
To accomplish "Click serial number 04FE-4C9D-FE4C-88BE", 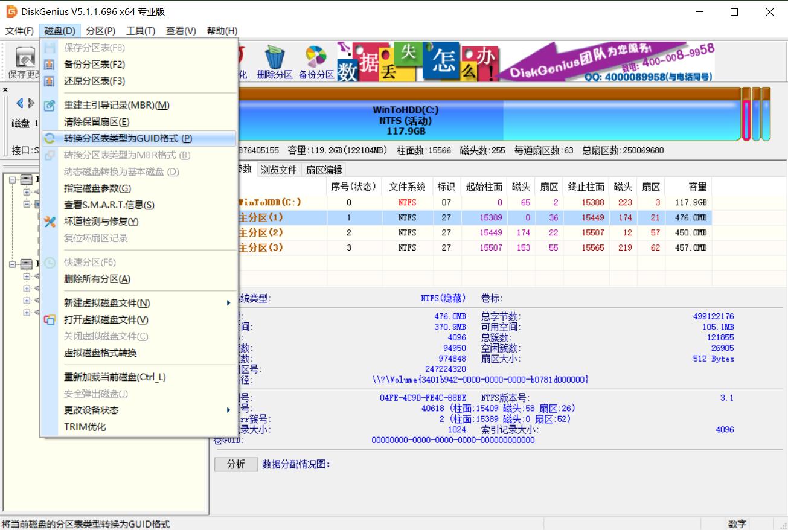I will pyautogui.click(x=423, y=398).
